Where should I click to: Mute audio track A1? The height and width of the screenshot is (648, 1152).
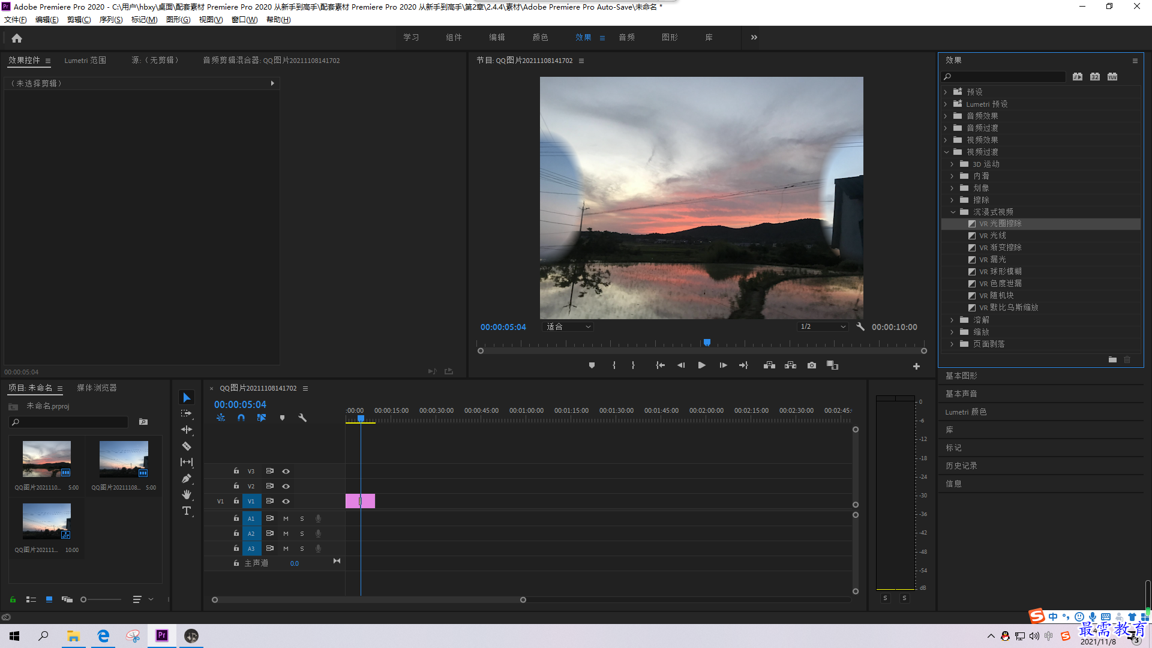click(x=286, y=518)
